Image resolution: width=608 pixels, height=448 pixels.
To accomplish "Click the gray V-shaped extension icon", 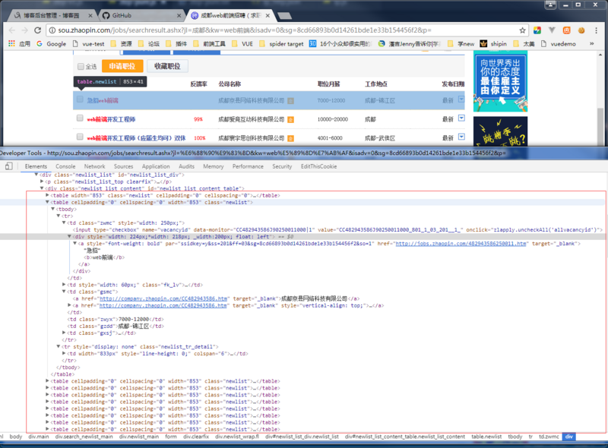I will (552, 30).
